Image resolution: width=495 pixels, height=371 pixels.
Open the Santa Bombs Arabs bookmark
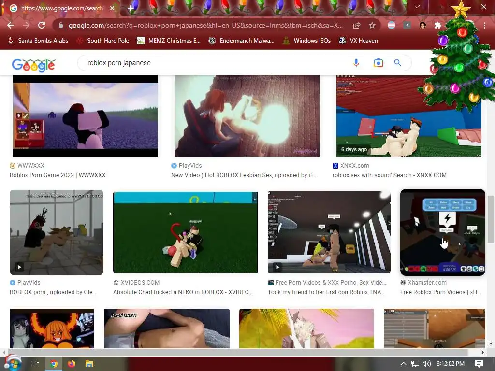coord(38,41)
